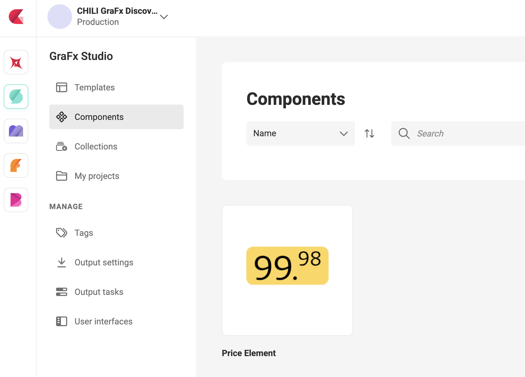Click the search magnifier icon
This screenshot has height=377, width=525.
point(404,133)
